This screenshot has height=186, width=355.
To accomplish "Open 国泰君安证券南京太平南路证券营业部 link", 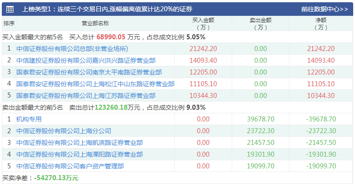I will [x=89, y=72].
